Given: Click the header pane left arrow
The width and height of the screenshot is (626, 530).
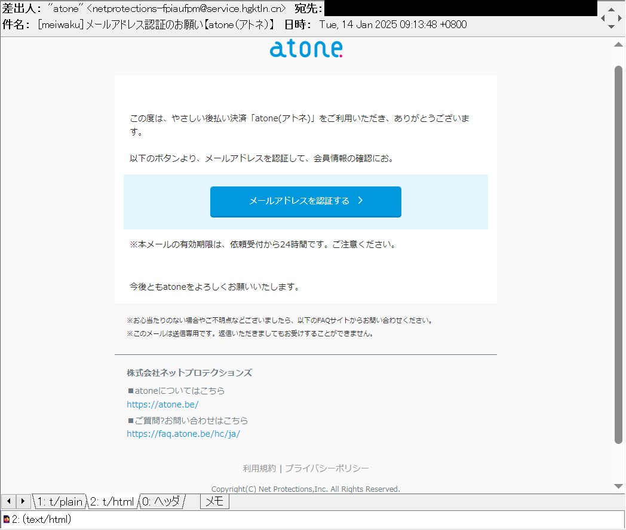Looking at the screenshot, I should point(603,18).
